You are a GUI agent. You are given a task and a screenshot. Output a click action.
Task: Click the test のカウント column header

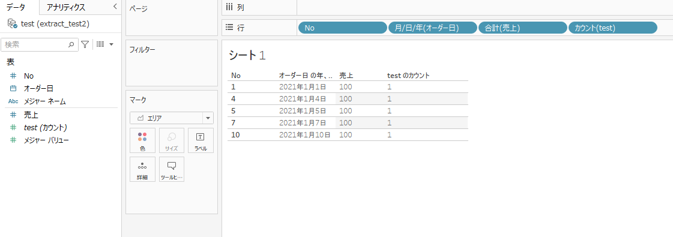point(409,76)
